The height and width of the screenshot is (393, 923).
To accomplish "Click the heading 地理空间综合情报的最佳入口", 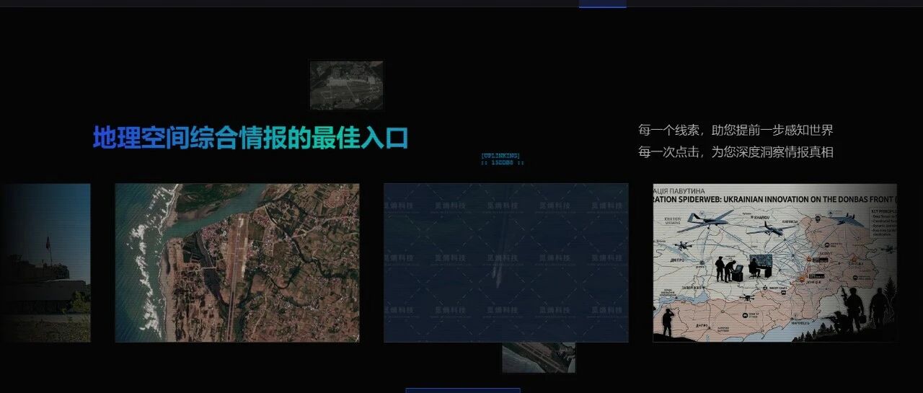I will tap(250, 138).
